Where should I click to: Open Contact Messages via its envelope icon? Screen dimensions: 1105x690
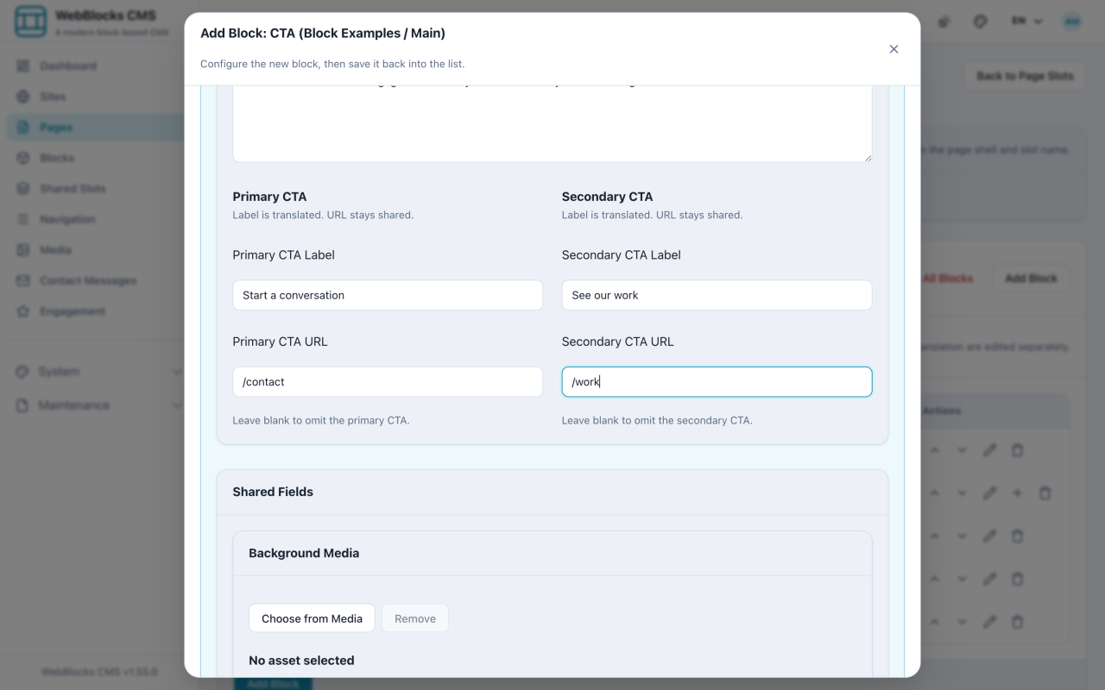pos(23,280)
